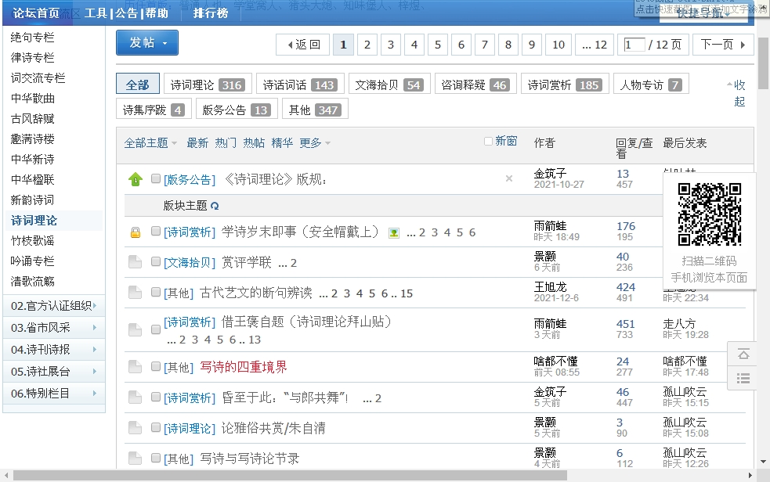Click the page icon beside 写诗的四重境界
This screenshot has height=482, width=770.
tap(135, 367)
